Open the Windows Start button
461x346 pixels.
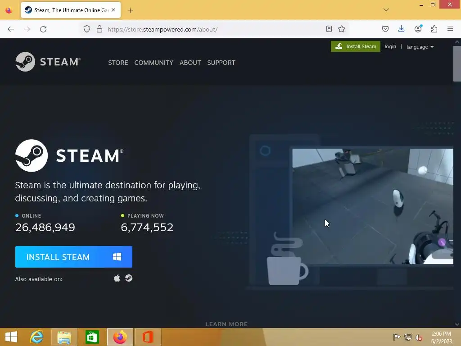[x=11, y=337]
